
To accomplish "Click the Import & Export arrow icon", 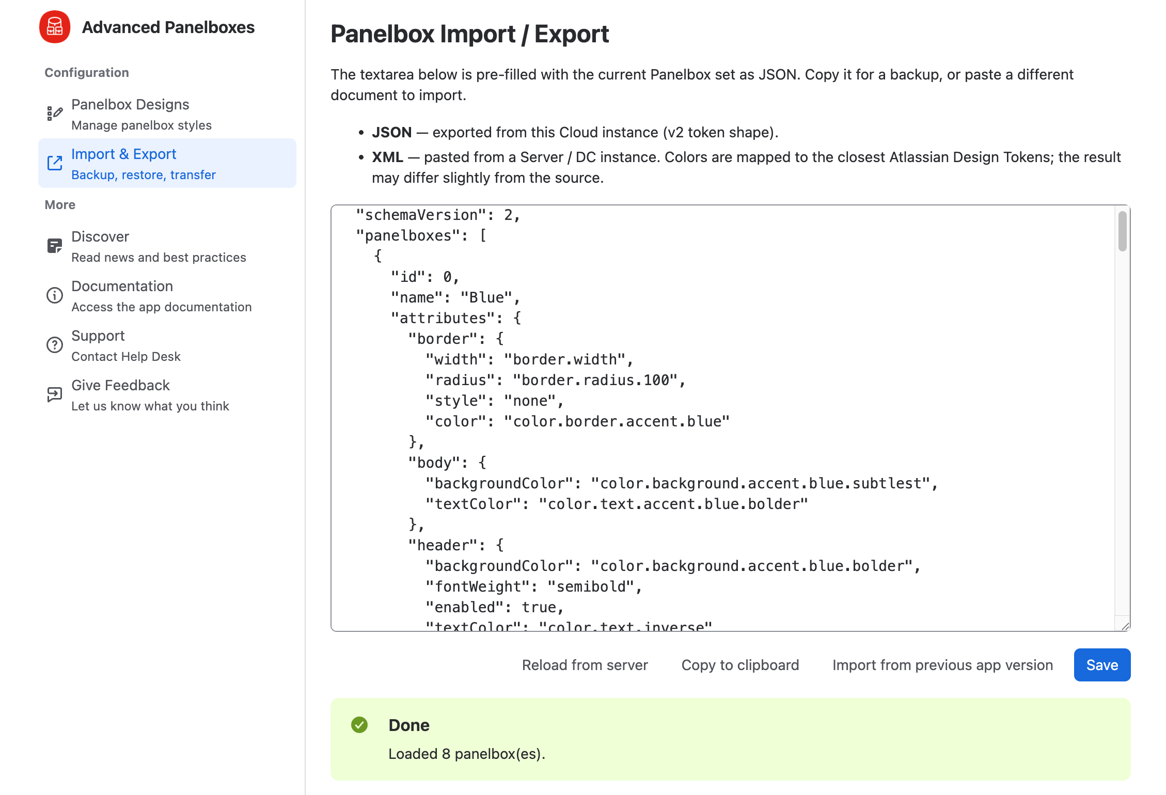I will click(55, 163).
